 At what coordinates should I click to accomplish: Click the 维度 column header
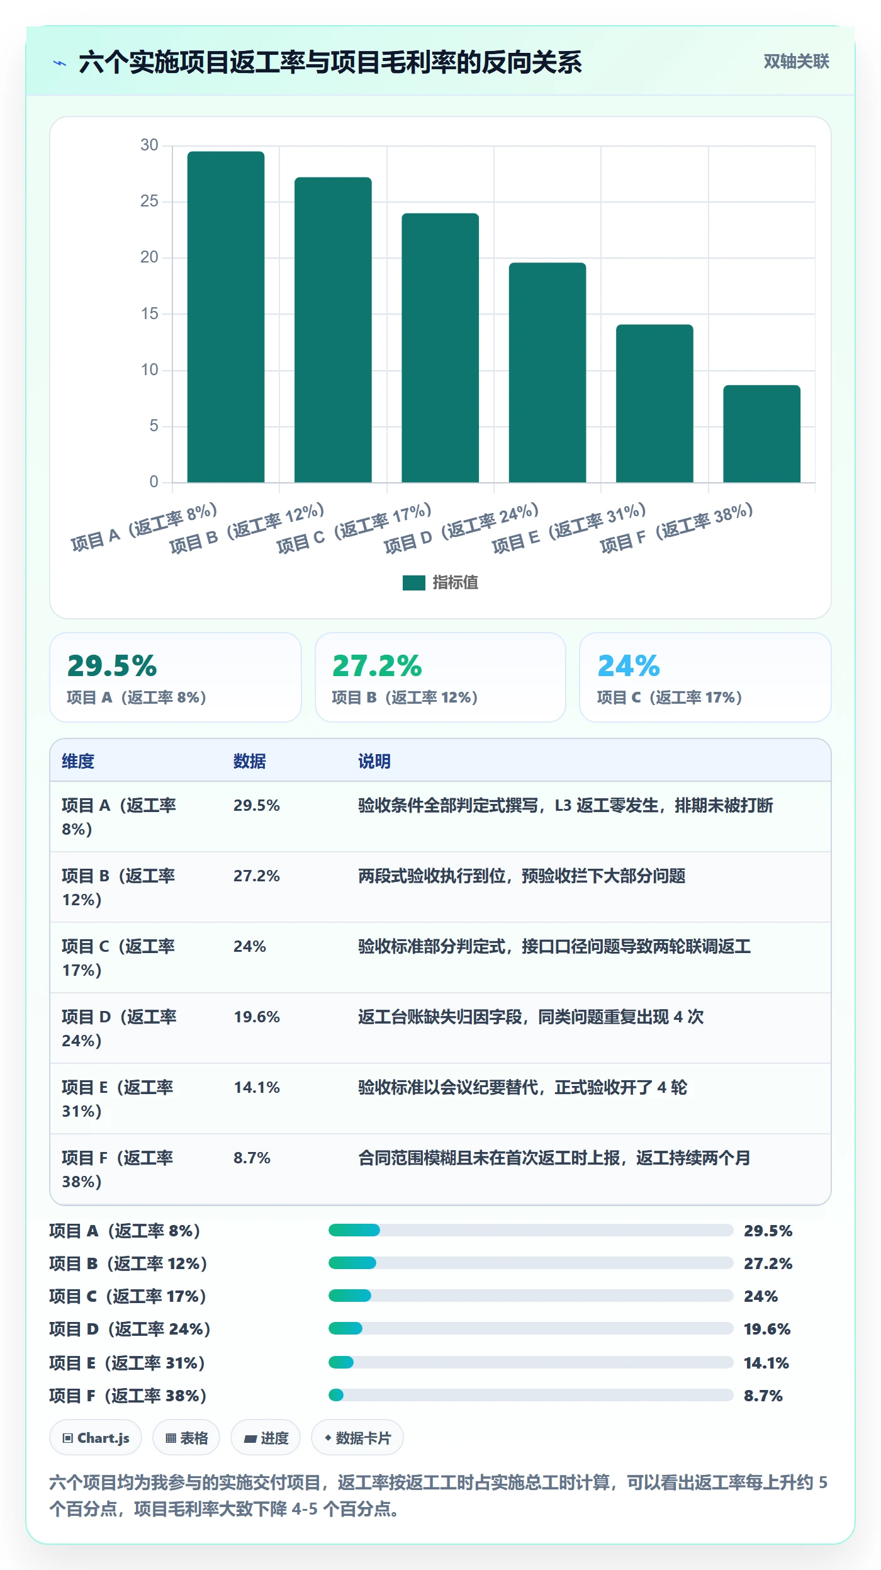coord(78,761)
